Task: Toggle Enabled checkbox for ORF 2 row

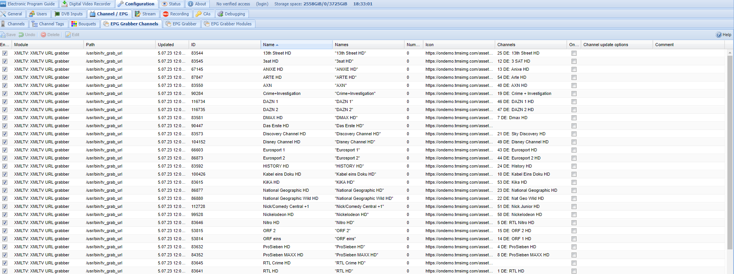Action: [x=5, y=231]
